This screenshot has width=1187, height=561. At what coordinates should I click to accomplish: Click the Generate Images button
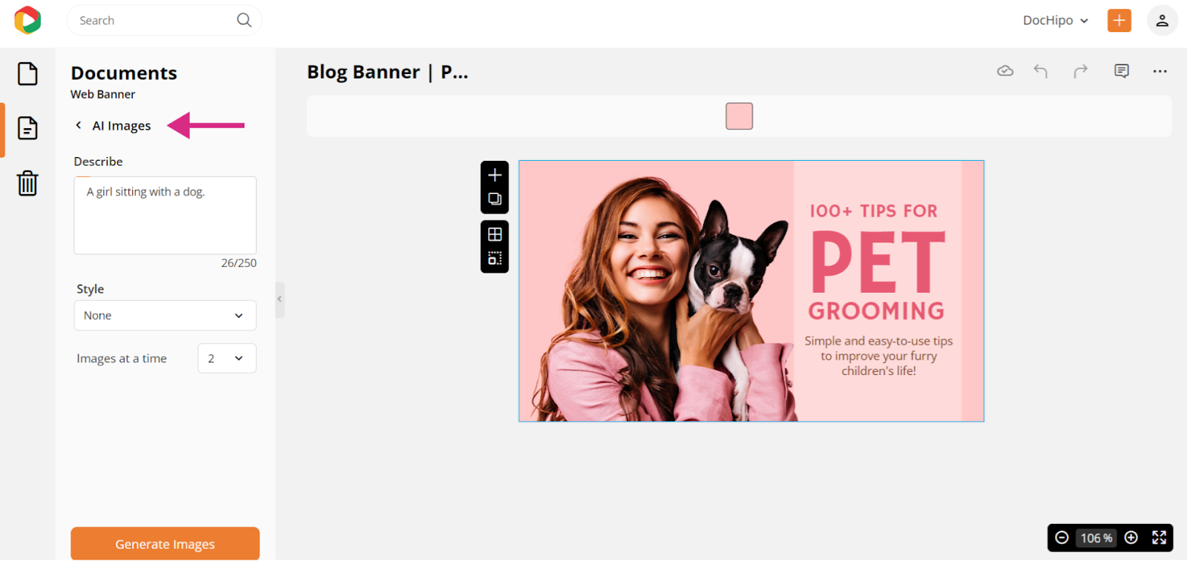pos(165,544)
